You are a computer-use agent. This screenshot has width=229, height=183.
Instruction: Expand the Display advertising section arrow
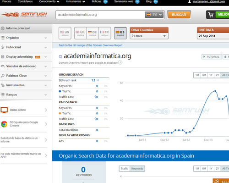46,57
